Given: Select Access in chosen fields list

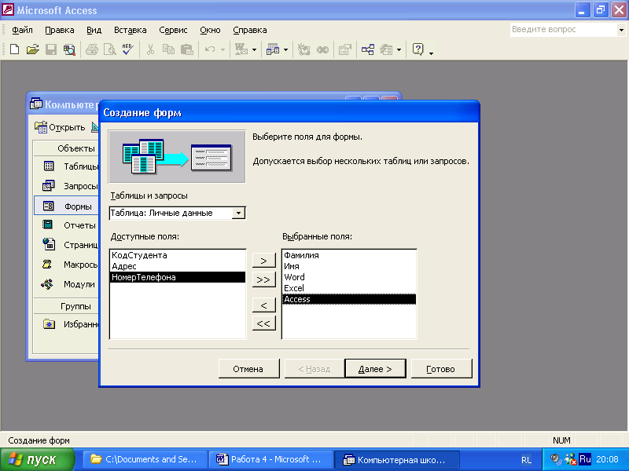Looking at the screenshot, I should coord(349,299).
